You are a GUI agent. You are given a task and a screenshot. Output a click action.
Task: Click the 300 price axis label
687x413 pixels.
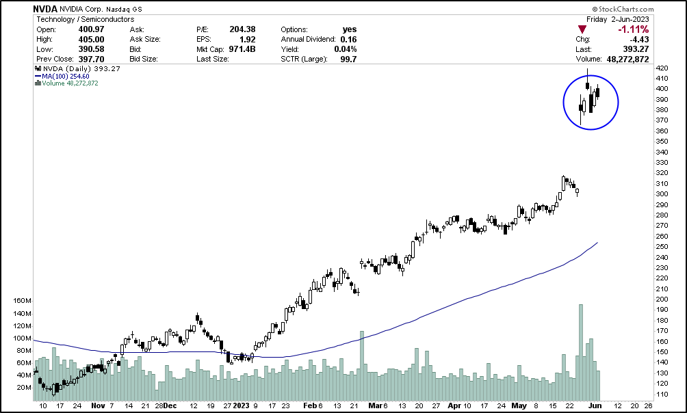tap(662, 194)
